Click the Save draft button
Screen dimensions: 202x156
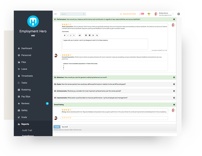click(65, 127)
